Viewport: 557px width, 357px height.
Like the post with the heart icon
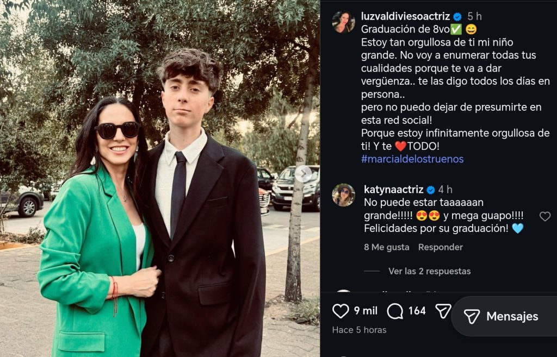(x=341, y=311)
